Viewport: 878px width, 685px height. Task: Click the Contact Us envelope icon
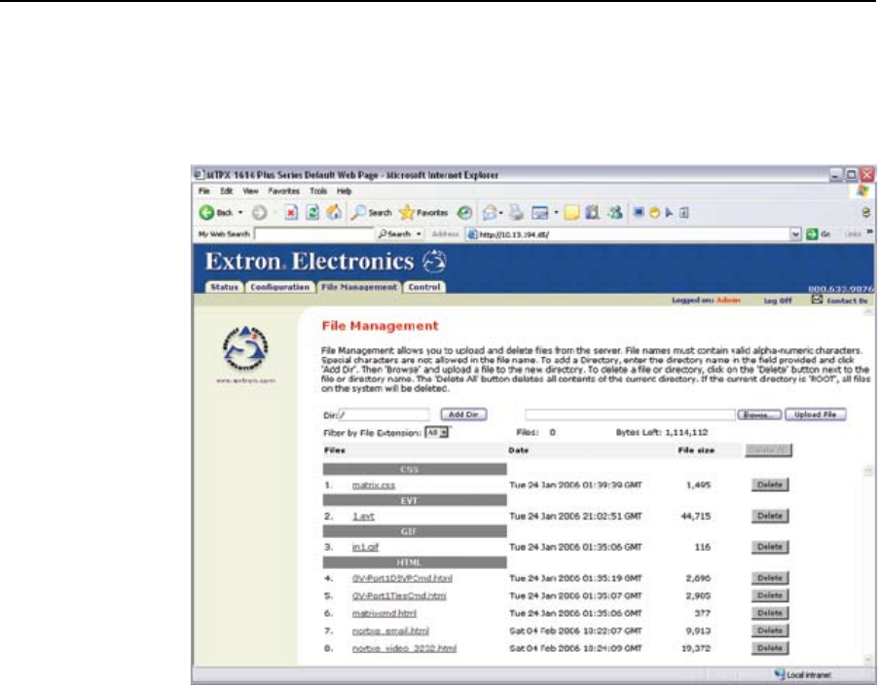pyautogui.click(x=817, y=300)
